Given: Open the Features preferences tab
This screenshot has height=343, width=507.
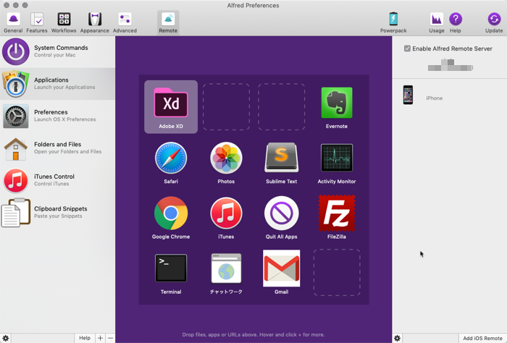Looking at the screenshot, I should (x=36, y=22).
